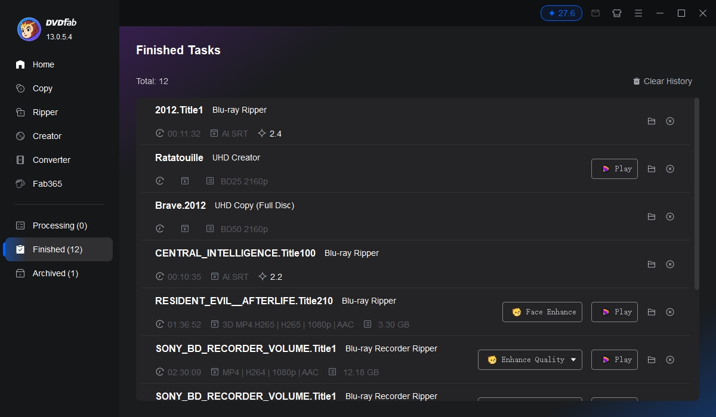The width and height of the screenshot is (716, 417).
Task: Open folder icon for Brave.2012 task
Action: [652, 217]
